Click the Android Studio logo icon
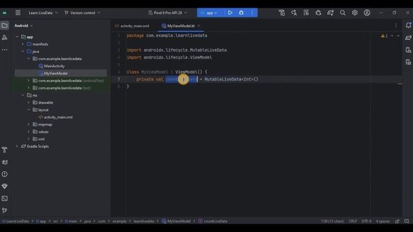The height and width of the screenshot is (232, 413). (x=5, y=13)
